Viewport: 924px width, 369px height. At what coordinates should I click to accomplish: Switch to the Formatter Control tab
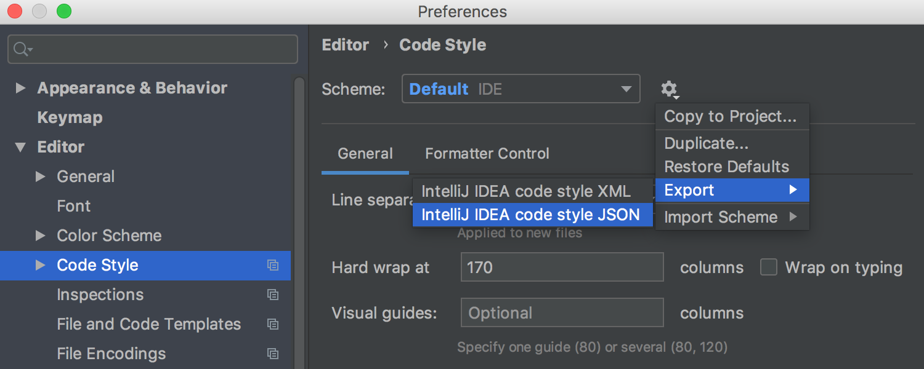487,153
